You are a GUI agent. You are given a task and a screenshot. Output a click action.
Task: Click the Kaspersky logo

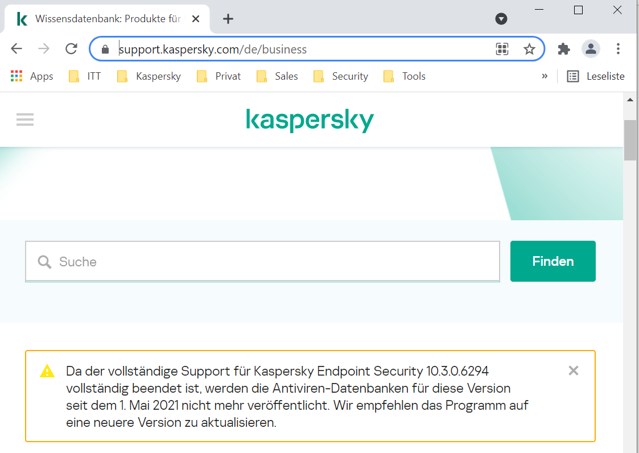[310, 121]
